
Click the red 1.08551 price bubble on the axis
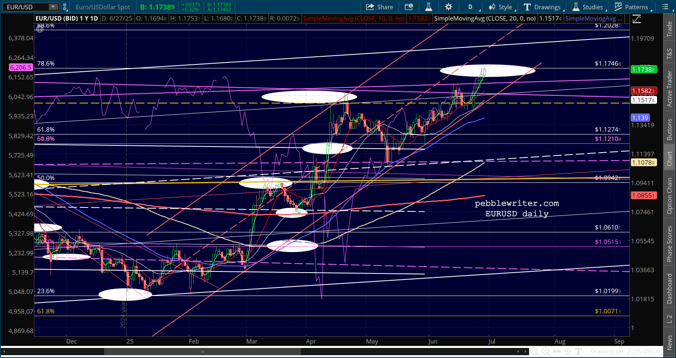coord(644,196)
